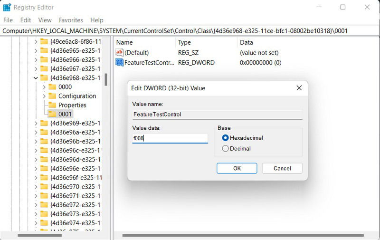Screen dimensions: 380x240
Task: Select folder icon of {4d36e96b-e325-1 key
Action: pos(44,141)
